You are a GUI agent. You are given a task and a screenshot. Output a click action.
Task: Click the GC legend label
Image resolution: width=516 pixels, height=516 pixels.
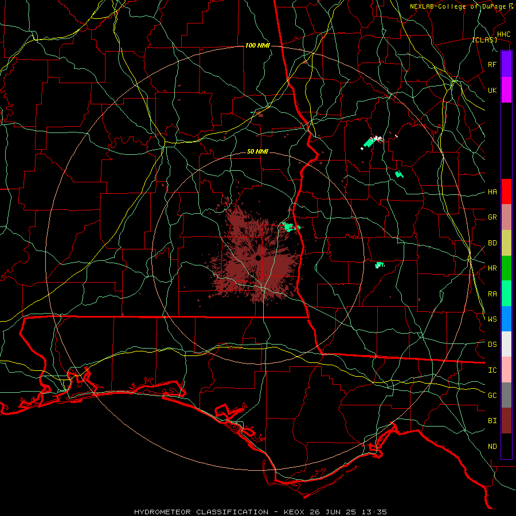pos(492,396)
